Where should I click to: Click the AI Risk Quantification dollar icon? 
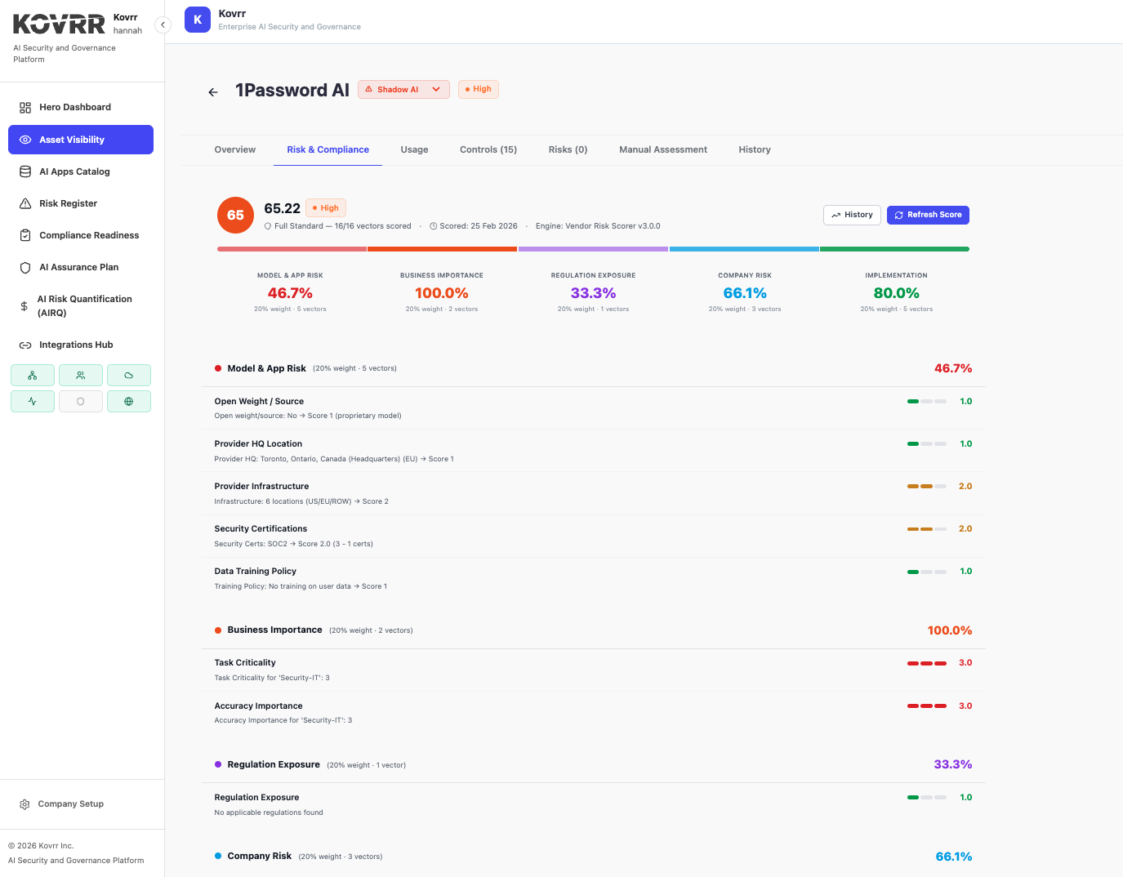click(x=24, y=306)
